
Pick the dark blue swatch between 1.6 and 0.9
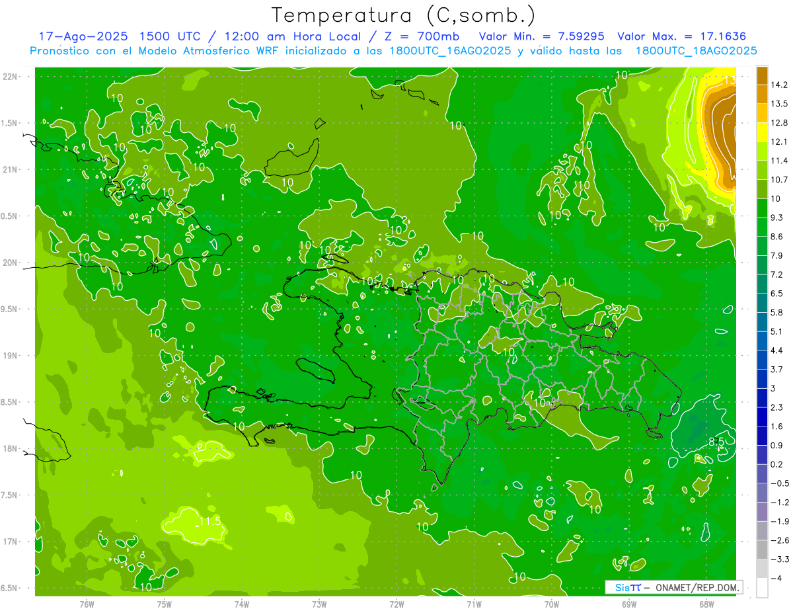762,436
